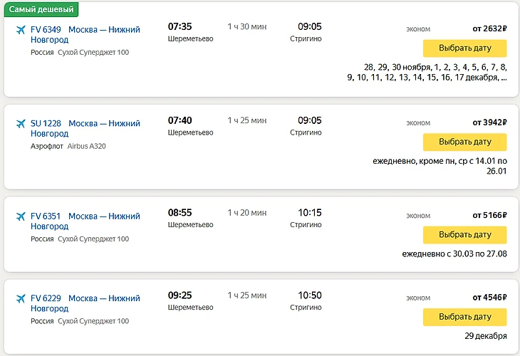Click the 07:35 Шереметьево departure time
The width and height of the screenshot is (520, 356).
click(x=180, y=27)
